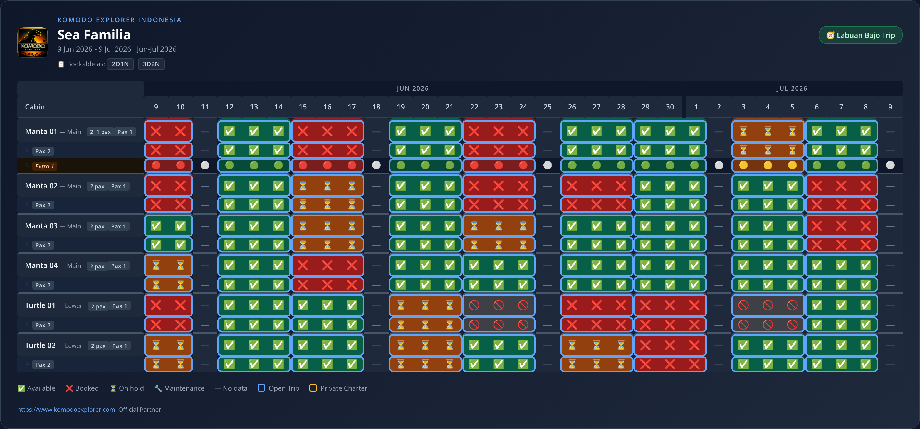
Task: Click the Turtle 02 cabin name
Action: click(x=40, y=345)
